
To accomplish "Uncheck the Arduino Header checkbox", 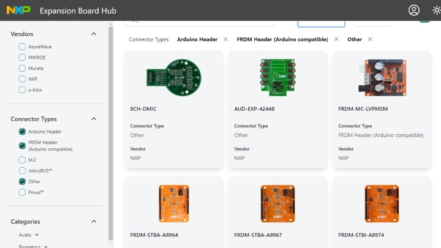I will pyautogui.click(x=23, y=132).
